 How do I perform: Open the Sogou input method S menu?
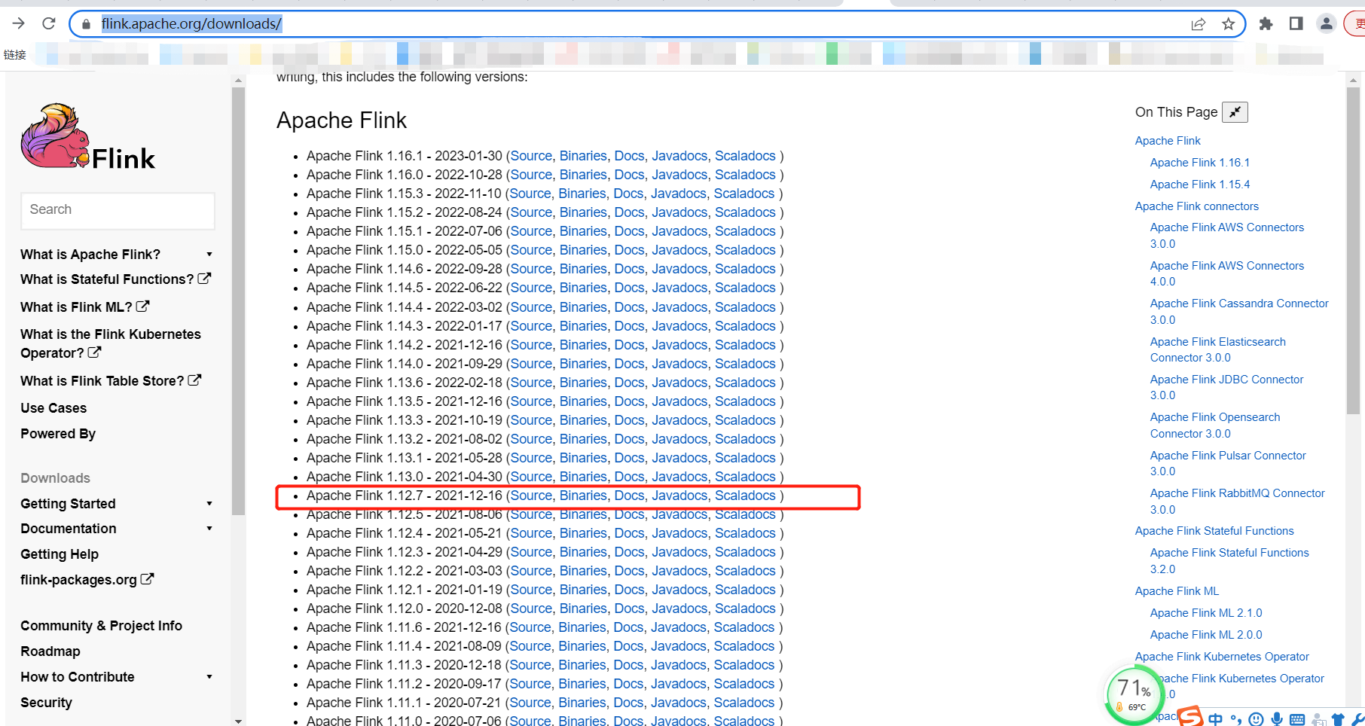1190,718
